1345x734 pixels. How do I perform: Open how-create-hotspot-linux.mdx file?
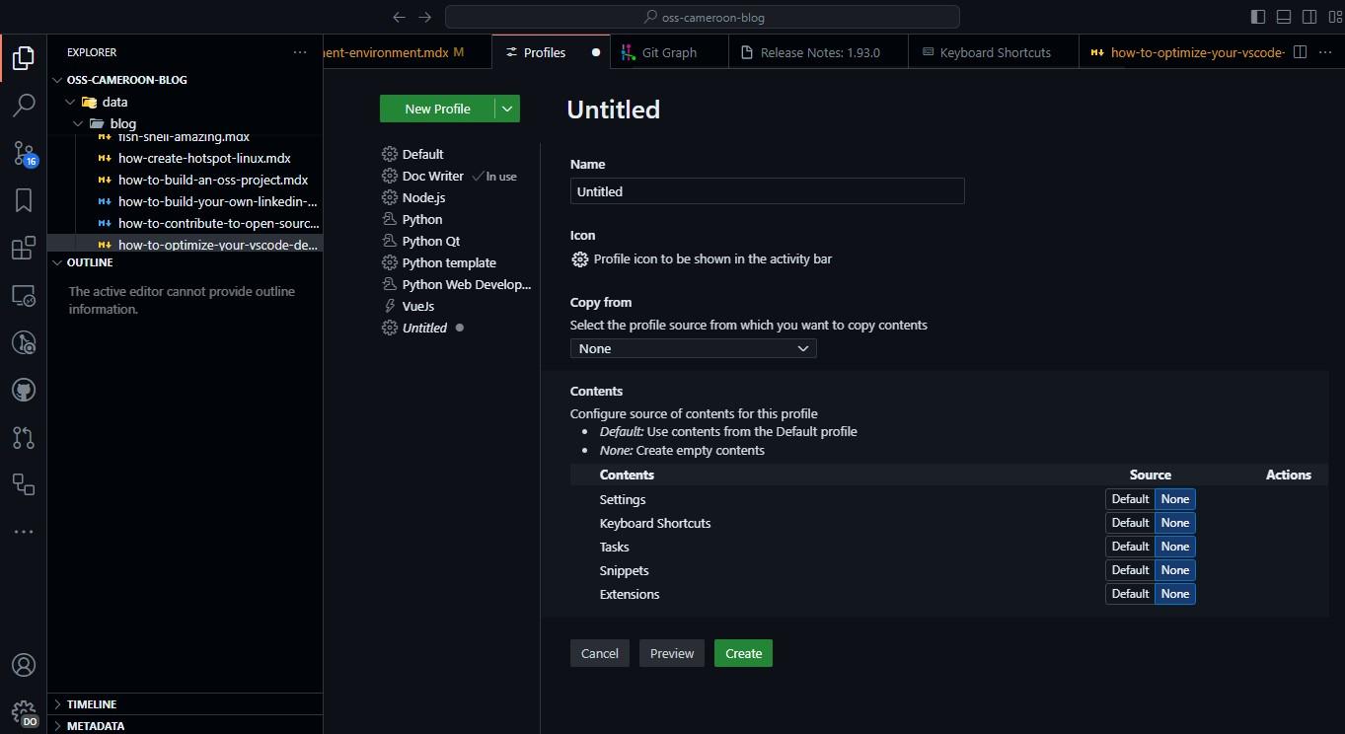204,158
